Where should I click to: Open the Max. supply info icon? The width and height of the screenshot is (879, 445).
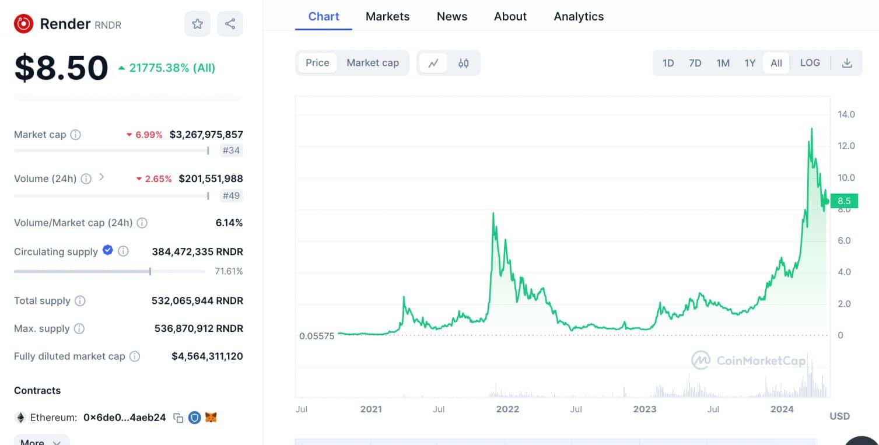coord(79,329)
